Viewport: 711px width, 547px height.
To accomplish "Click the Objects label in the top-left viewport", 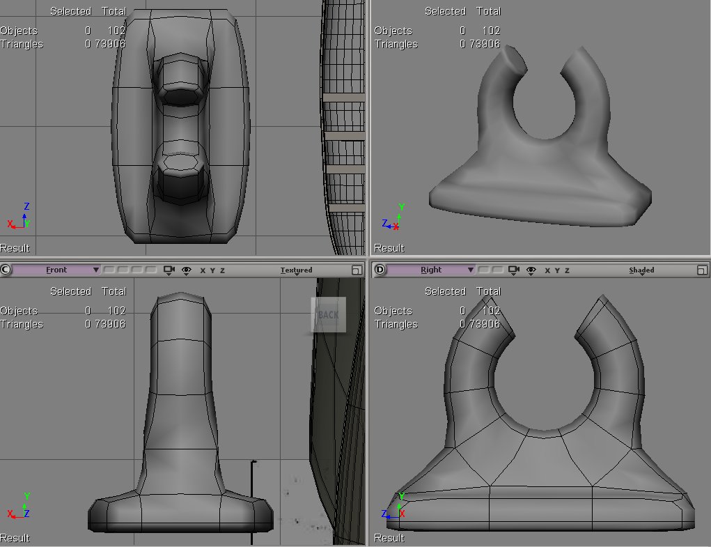I will 19,31.
